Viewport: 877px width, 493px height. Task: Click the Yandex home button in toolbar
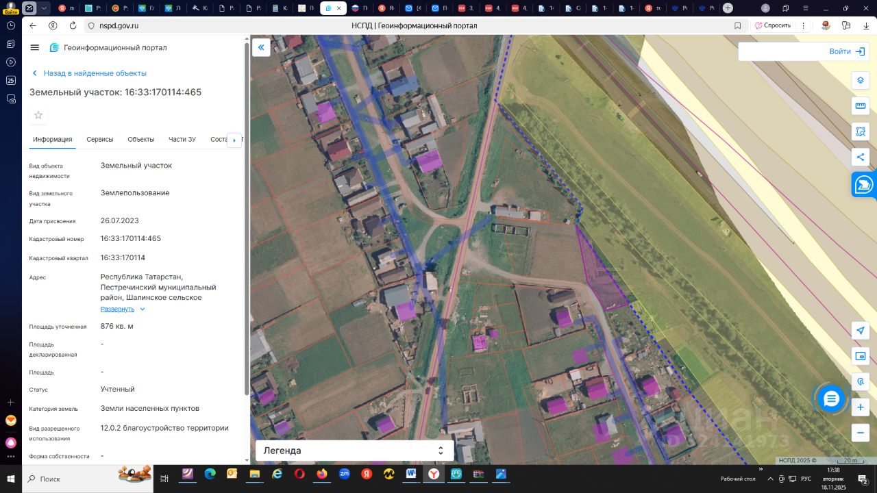(x=53, y=25)
